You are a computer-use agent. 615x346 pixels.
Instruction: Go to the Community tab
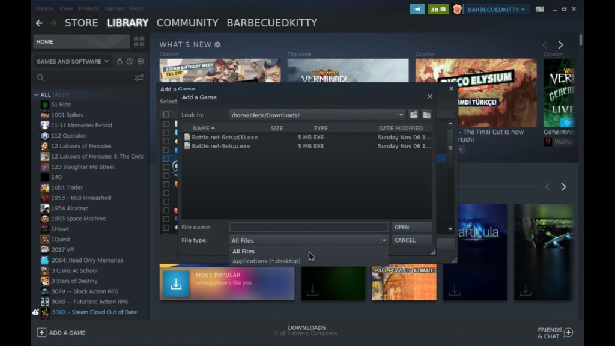click(187, 23)
